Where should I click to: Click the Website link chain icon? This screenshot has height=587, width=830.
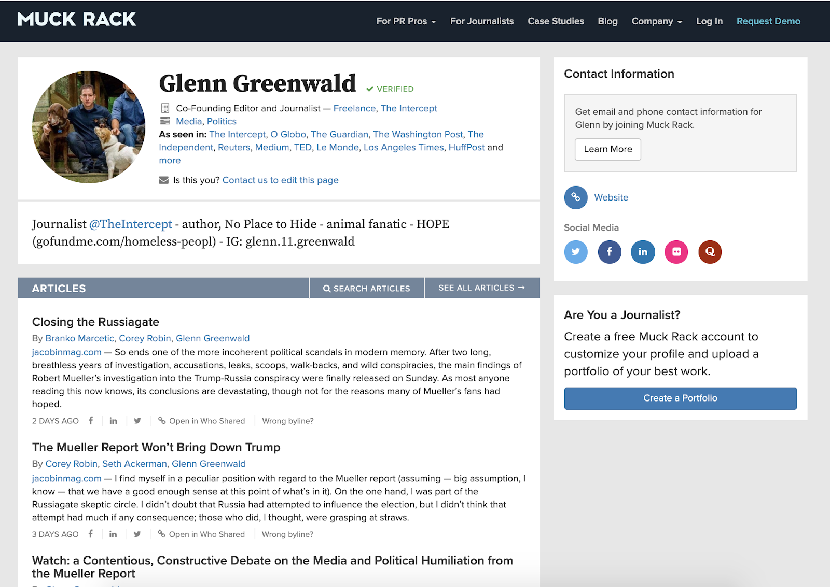[x=576, y=197]
